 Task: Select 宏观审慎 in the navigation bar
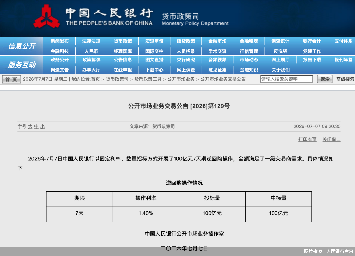pos(154,41)
